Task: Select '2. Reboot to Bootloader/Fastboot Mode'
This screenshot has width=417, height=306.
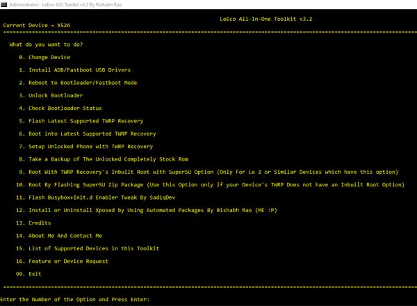Action: (x=78, y=83)
